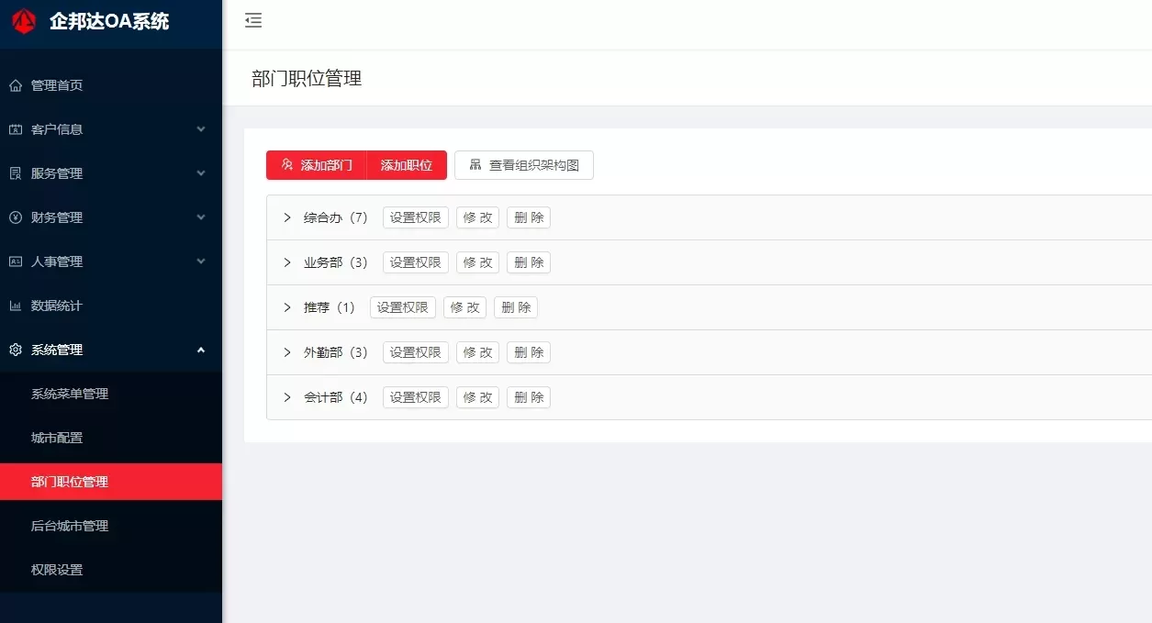Expand the 会计部 department row
Screen dimensions: 1152x623
tap(287, 397)
